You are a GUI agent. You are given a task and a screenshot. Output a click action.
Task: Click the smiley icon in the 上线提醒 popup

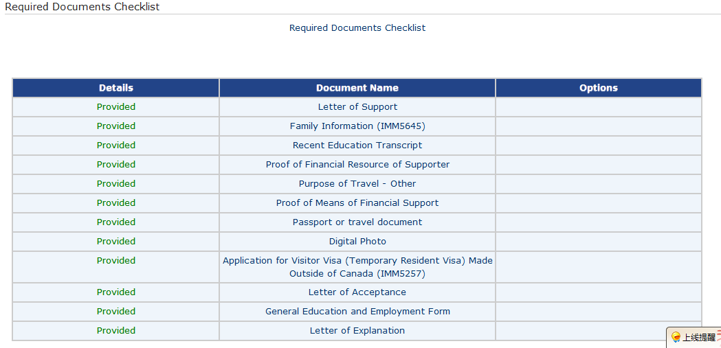tap(676, 337)
